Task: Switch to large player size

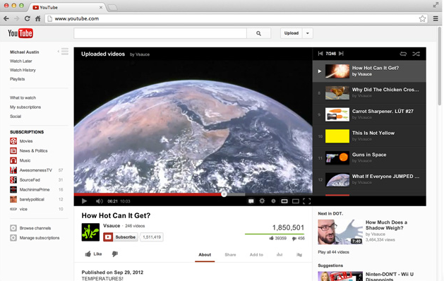Action: (296, 201)
